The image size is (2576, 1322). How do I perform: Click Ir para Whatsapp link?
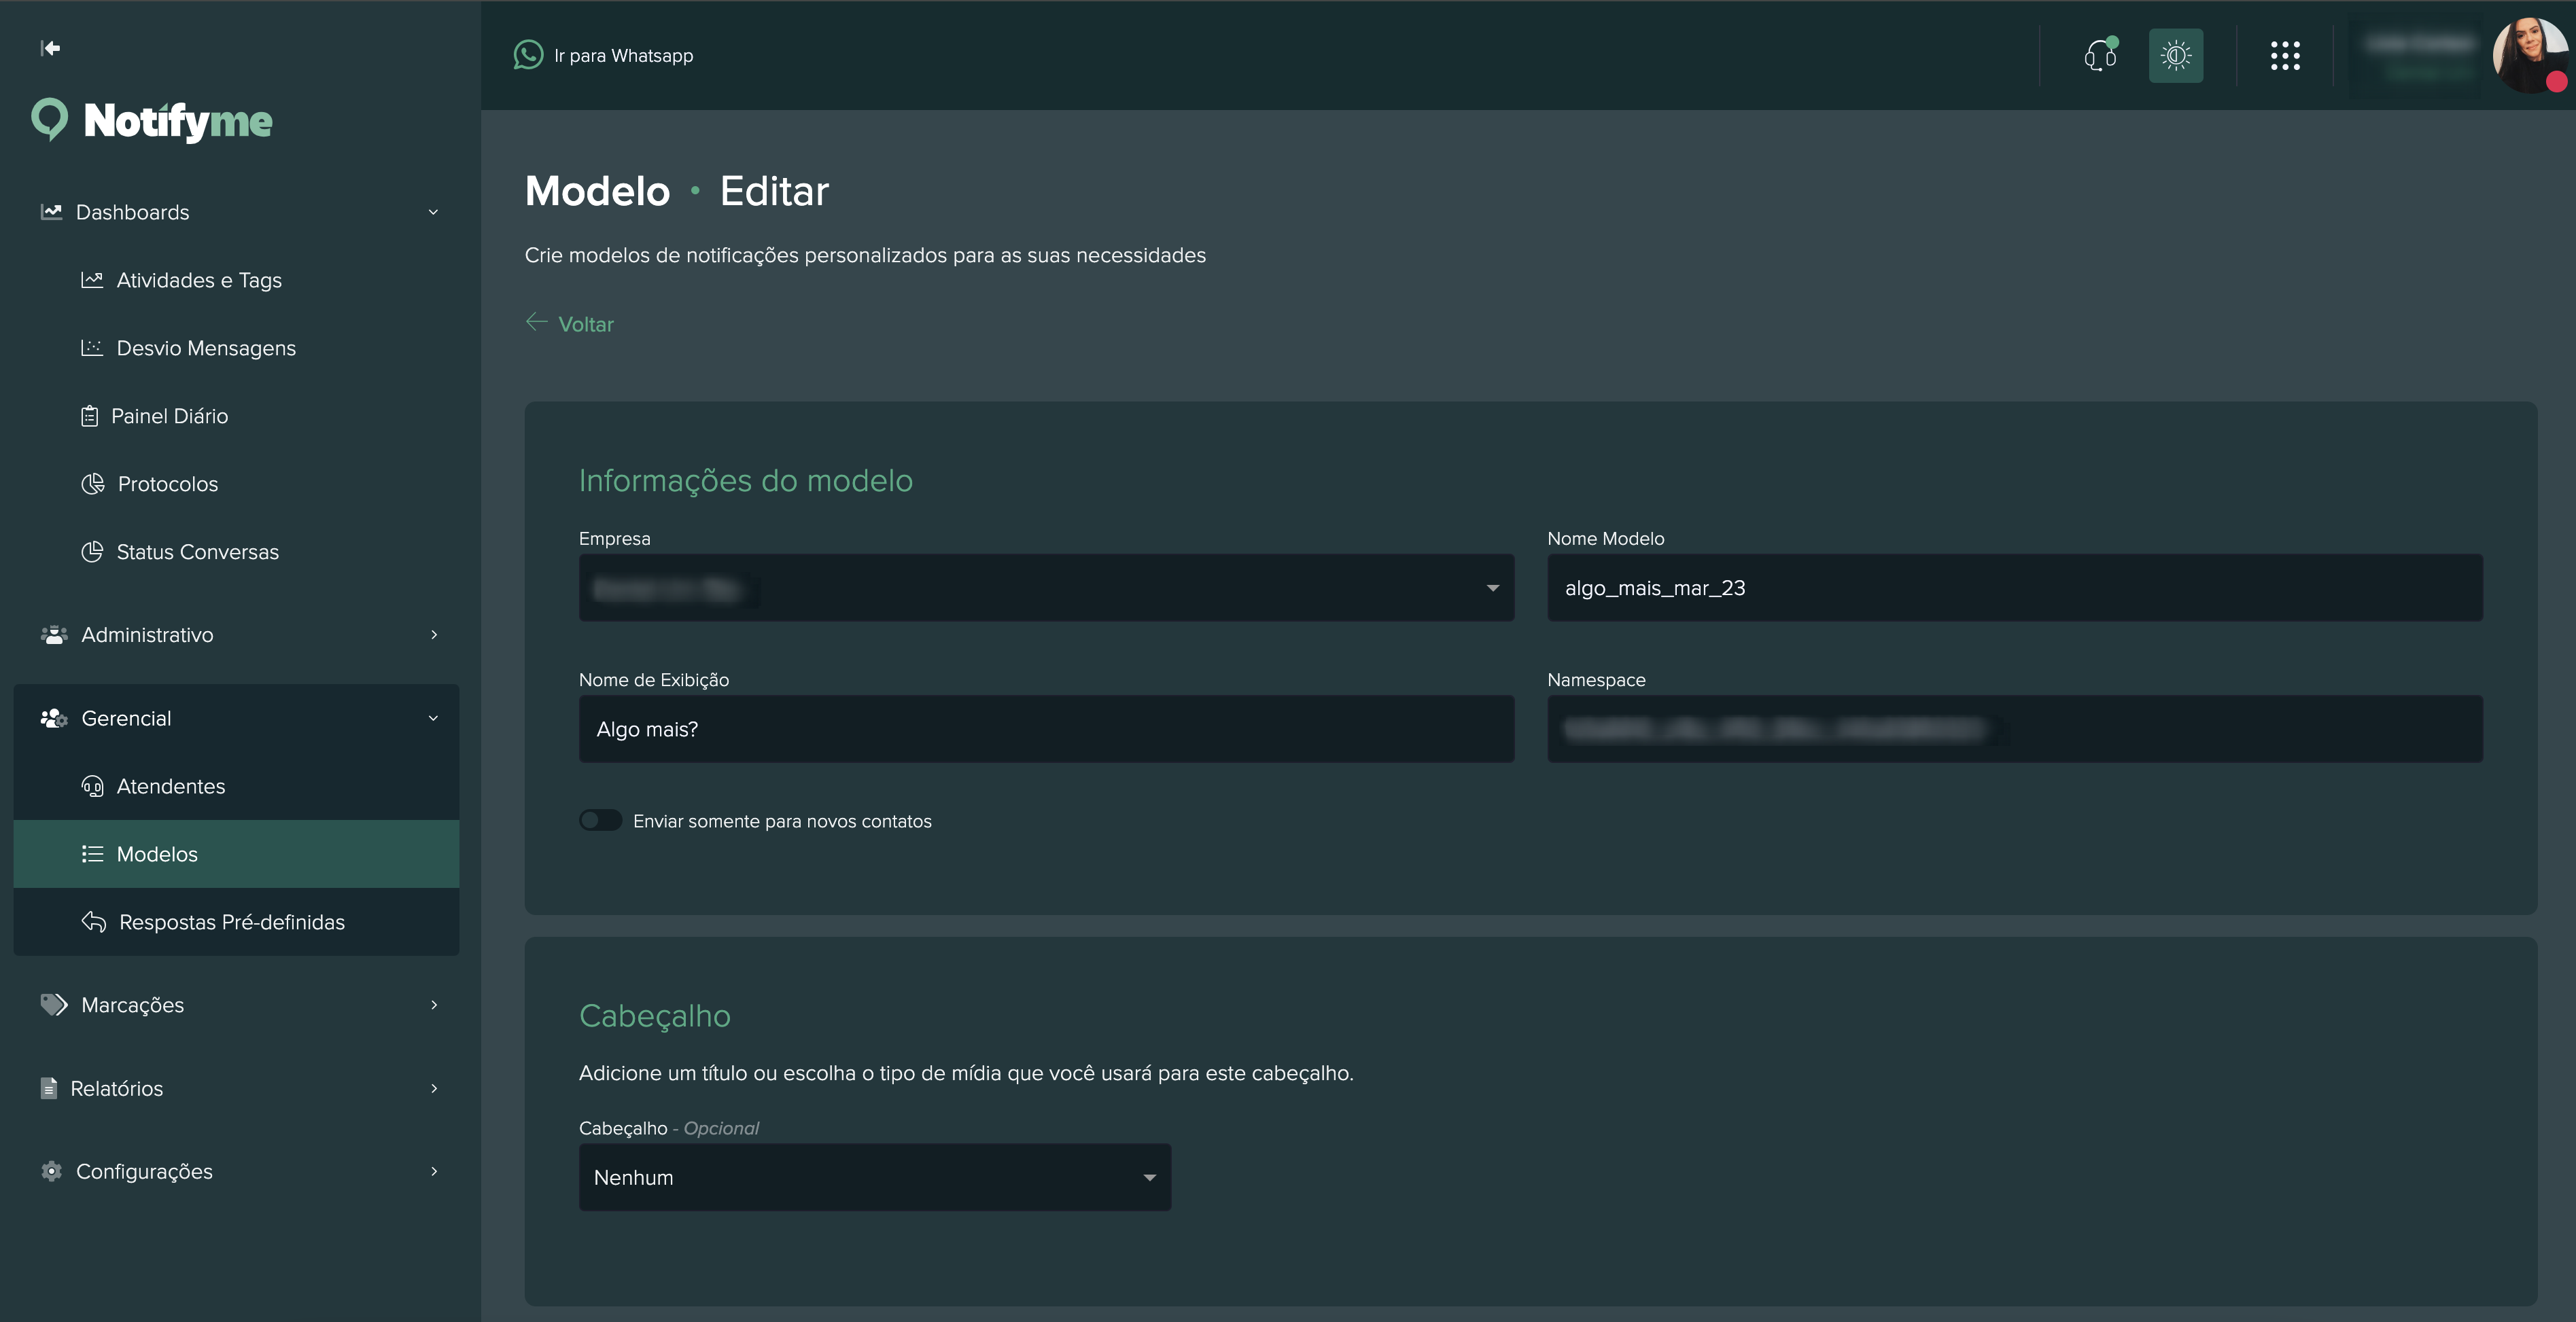[623, 56]
